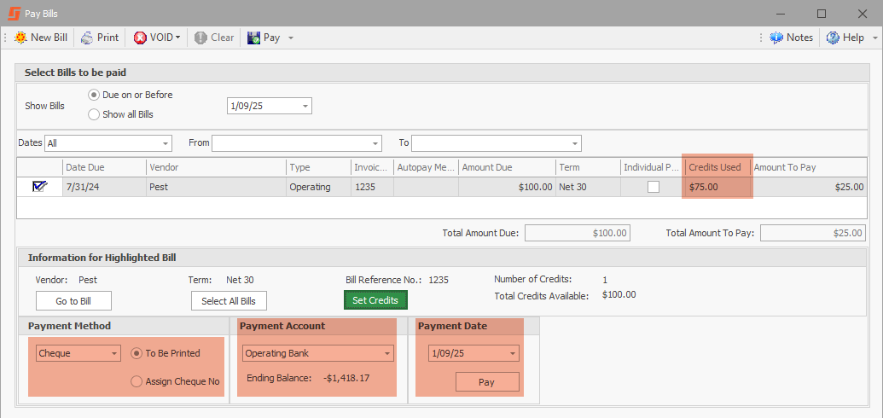Click the VOID toolbar icon
Screen dimensions: 883x418
point(140,38)
